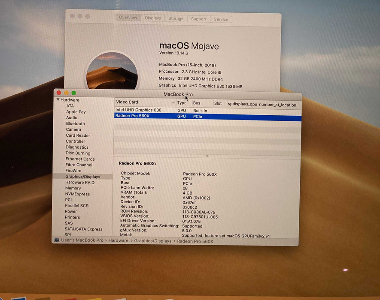Select Card Reader in sidebar
This screenshot has height=300, width=380.
click(78, 135)
